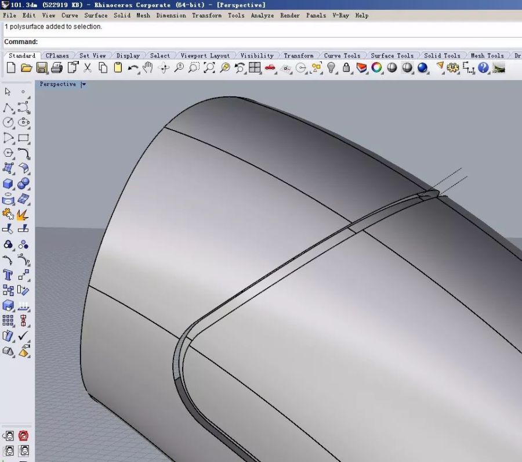Viewport: 522px width, 462px height.
Task: Open the color wheel render icon
Action: coord(377,68)
